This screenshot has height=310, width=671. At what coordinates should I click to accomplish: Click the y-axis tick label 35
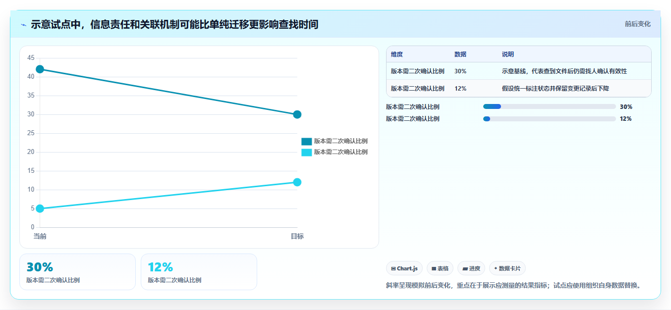tap(31, 96)
